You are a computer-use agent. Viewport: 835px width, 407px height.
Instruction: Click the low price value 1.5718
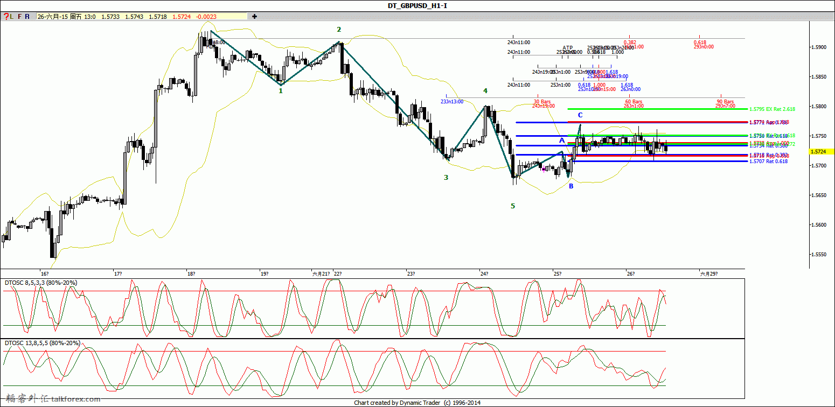(x=157, y=17)
